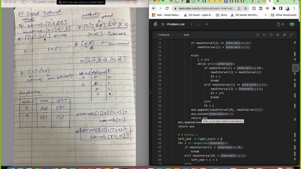
Task: Go to next LeetCode problem
Action: (198, 24)
